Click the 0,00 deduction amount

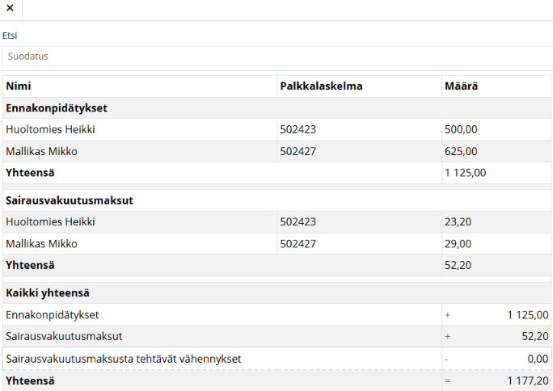[x=538, y=358]
